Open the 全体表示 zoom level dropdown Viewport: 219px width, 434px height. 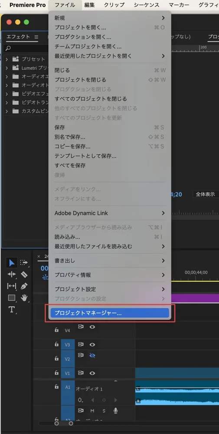tap(206, 194)
